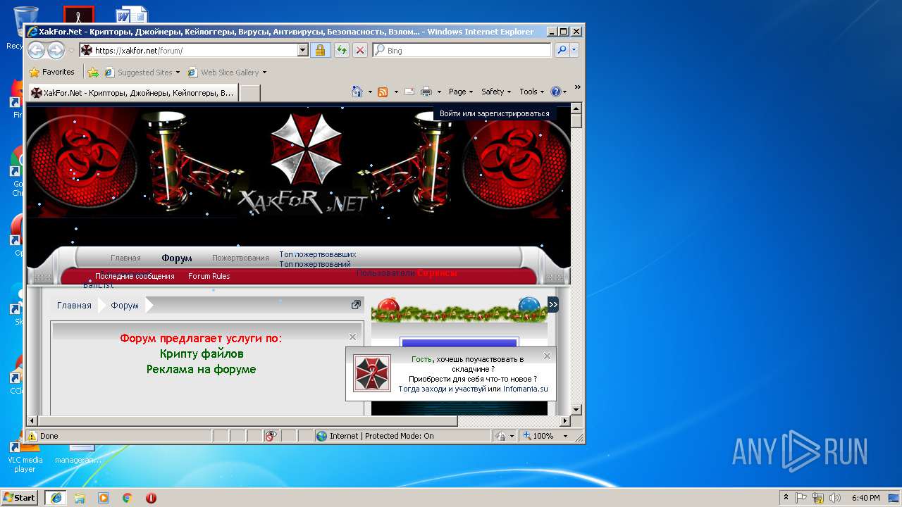This screenshot has height=507, width=902.
Task: Click the privacy report eye icon
Action: point(270,436)
